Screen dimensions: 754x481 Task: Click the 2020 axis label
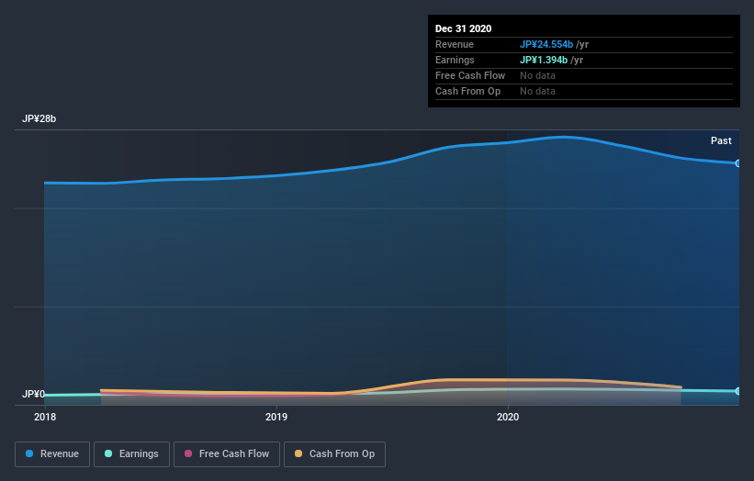coord(508,417)
